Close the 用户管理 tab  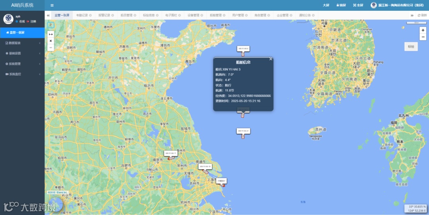coord(246,15)
